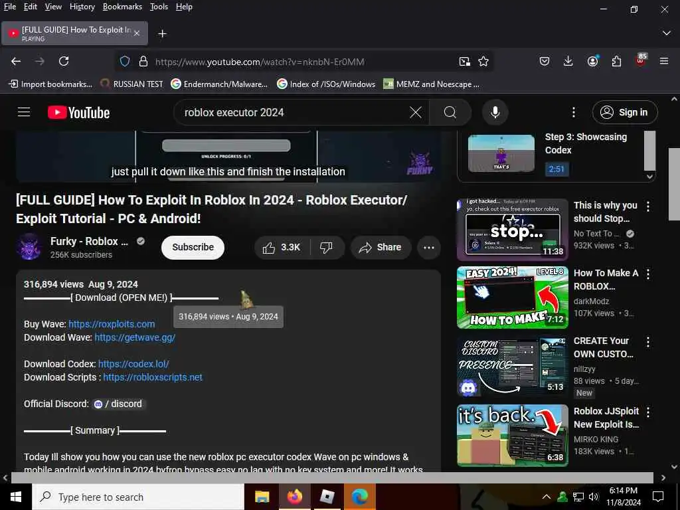Open options for 'Roblox JJSploit' video
Screen dimensions: 680x510
[x=648, y=412]
